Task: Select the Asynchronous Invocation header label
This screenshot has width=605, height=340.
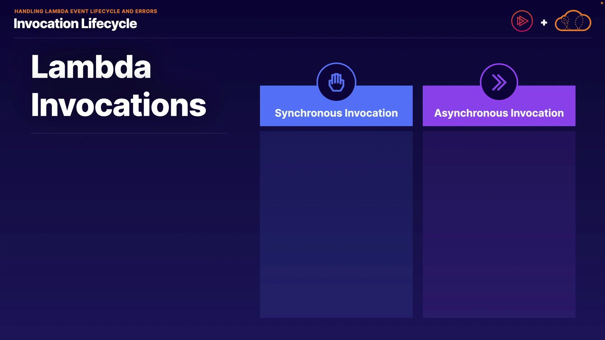Action: coord(499,113)
